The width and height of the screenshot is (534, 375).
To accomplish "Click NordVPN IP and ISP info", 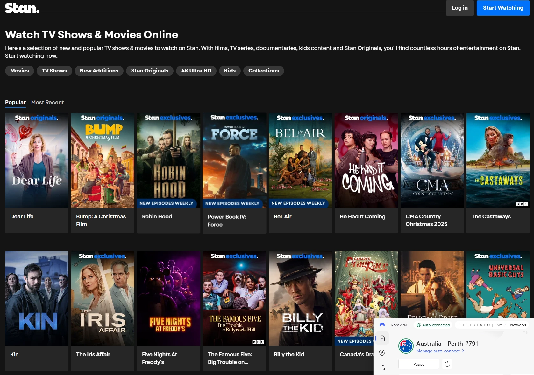I will [492, 325].
